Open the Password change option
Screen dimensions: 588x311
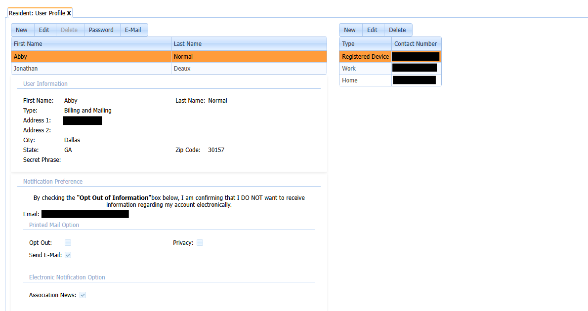[x=102, y=30]
